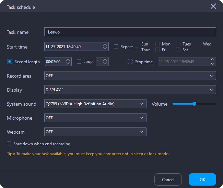The height and width of the screenshot is (188, 223).
Task: Click the Cancel button
Action: (168, 179)
